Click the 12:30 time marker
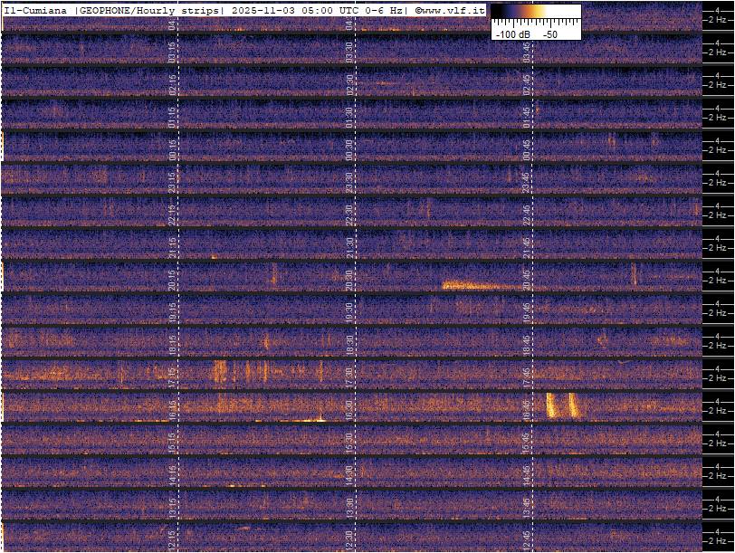735x553 pixels. click(350, 539)
